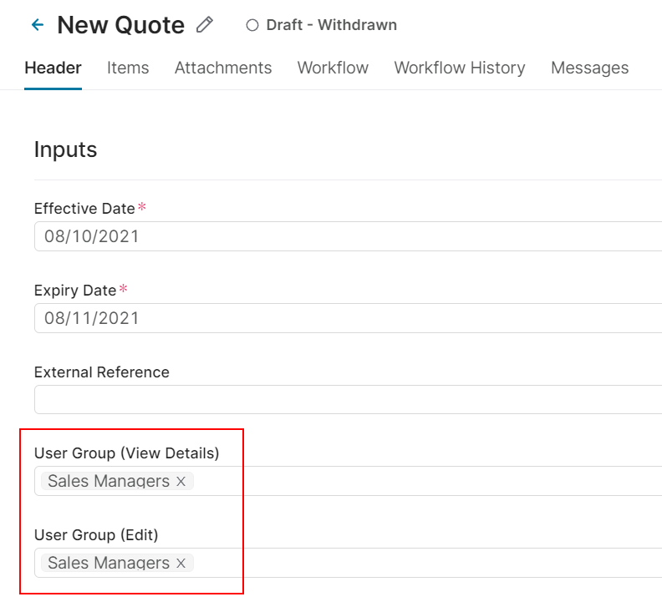Focus the External Reference text box
Image resolution: width=662 pixels, height=607 pixels.
click(348, 400)
